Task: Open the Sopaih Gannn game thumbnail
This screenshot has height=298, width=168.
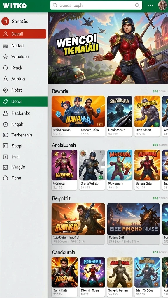Action: 120,272
